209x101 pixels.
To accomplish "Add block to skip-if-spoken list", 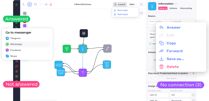I will coord(193,73).
